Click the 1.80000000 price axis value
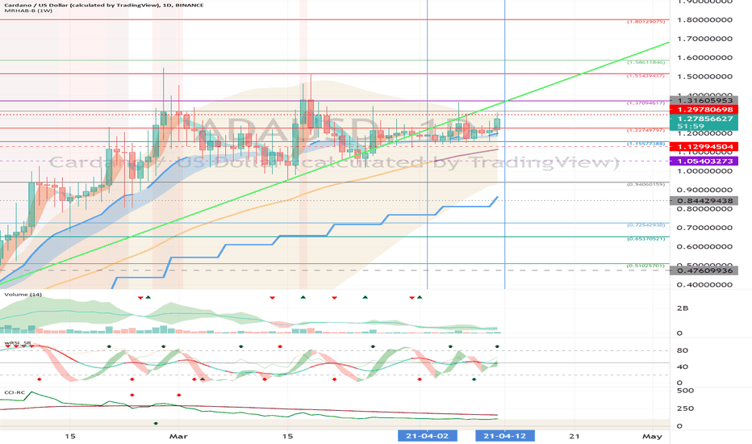This screenshot has height=444, width=752. (x=704, y=19)
